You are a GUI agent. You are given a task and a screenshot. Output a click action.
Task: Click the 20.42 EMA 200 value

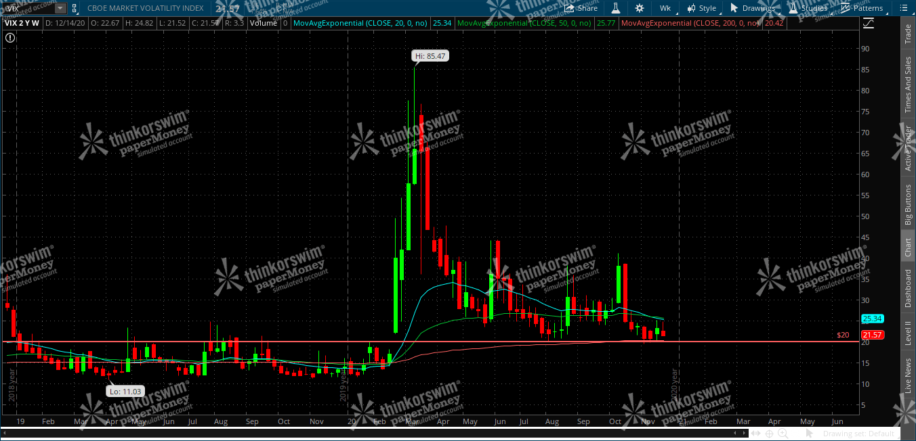pyautogui.click(x=773, y=23)
